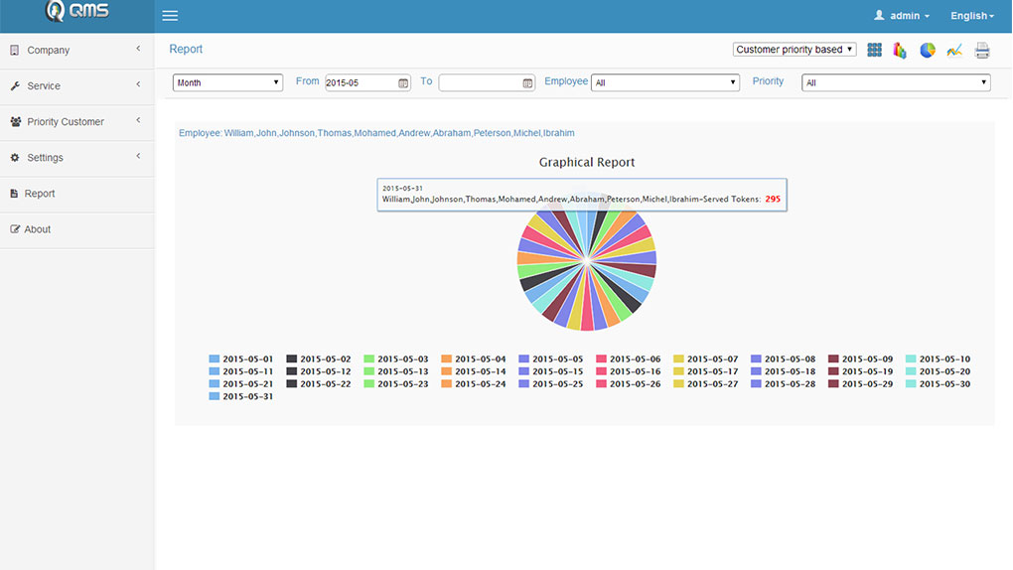The height and width of the screenshot is (570, 1013).
Task: Click the To date input field
Action: 479,83
